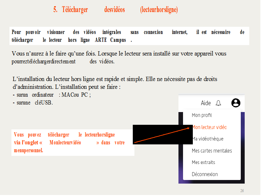
Task: Click the paragraph starting "Vous n'aurez à le faire"
Action: pyautogui.click(x=119, y=57)
